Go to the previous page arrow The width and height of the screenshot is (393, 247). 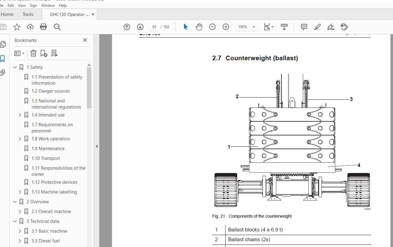(127, 27)
